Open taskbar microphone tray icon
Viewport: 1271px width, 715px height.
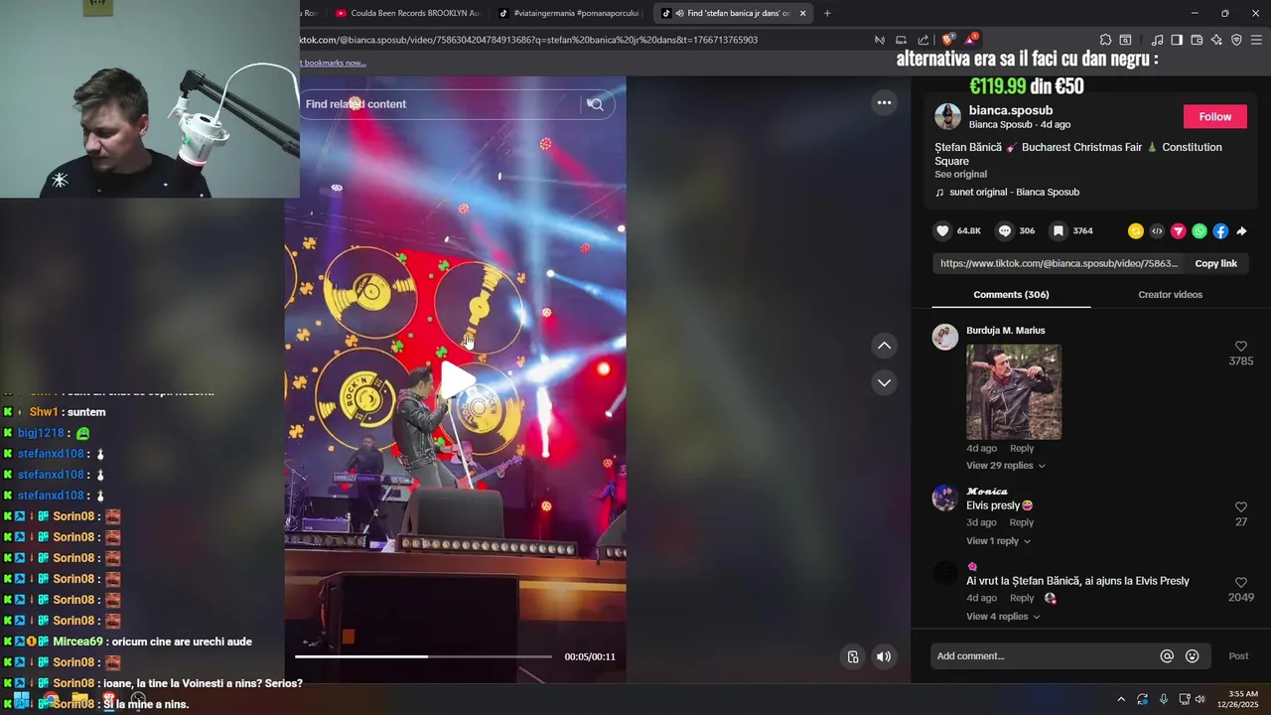[1164, 699]
